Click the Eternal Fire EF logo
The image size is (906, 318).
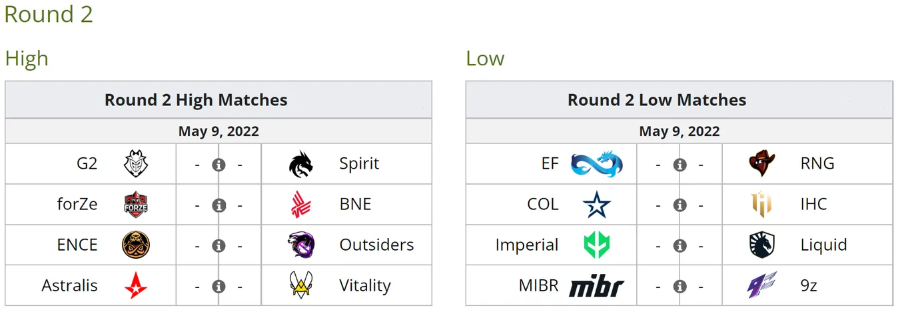click(x=597, y=164)
